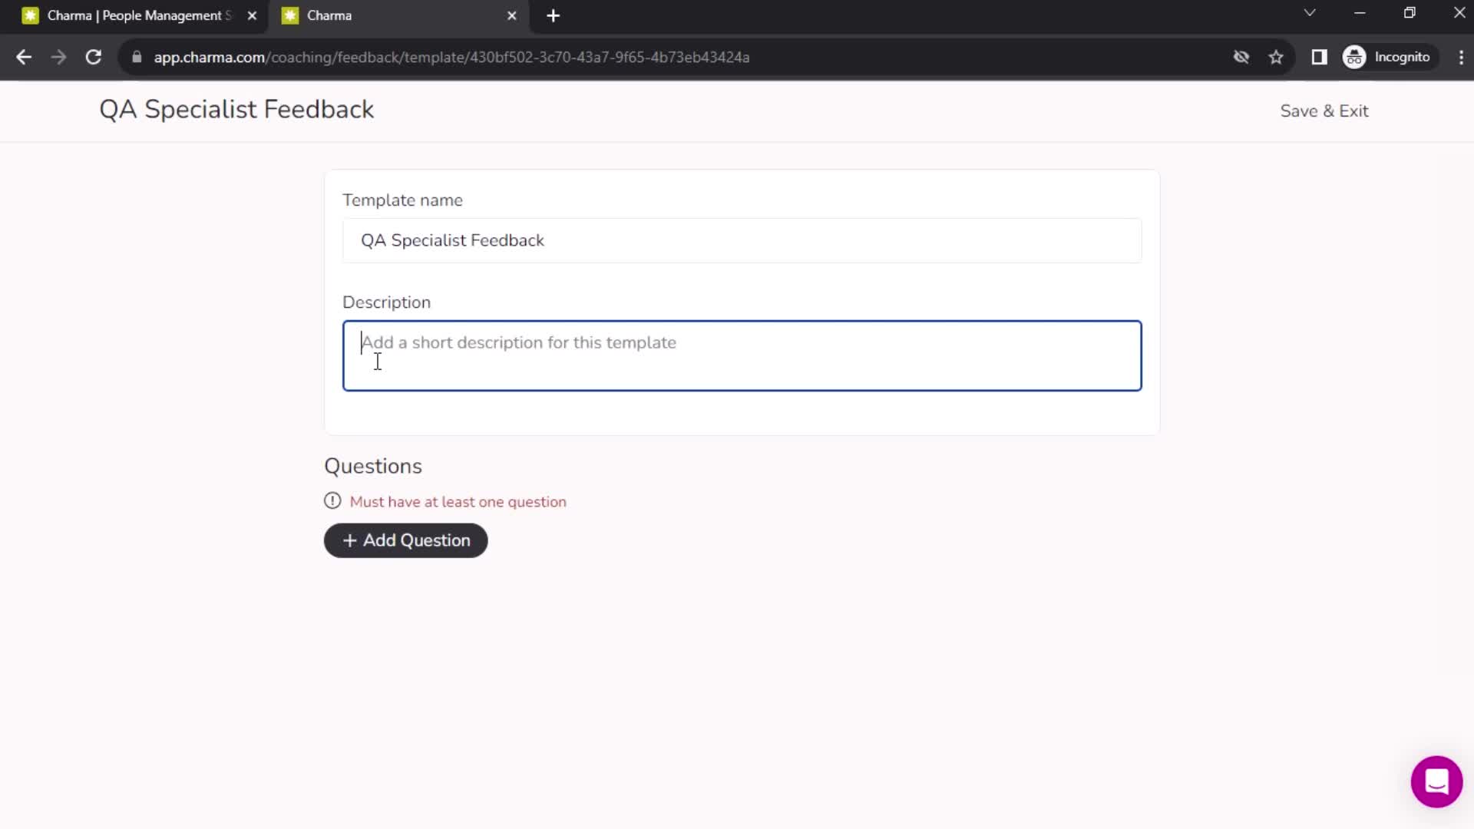Click the eye-slash tracking icon in address bar
Image resolution: width=1474 pixels, height=829 pixels.
(1241, 57)
